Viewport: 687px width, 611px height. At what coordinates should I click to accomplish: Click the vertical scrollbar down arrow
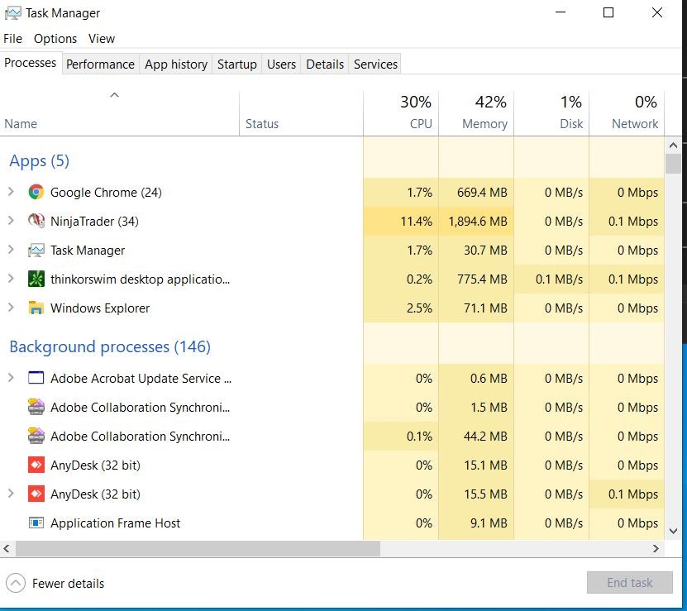pos(673,531)
